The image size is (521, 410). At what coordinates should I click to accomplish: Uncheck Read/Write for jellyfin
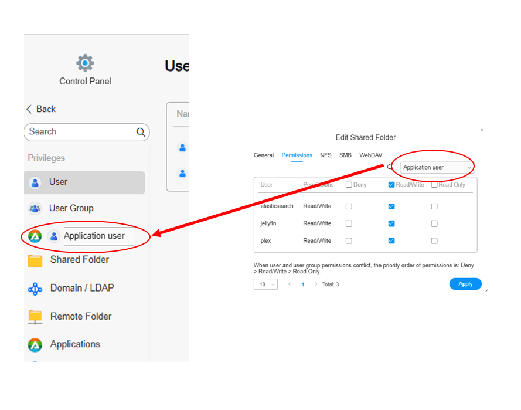pos(391,223)
